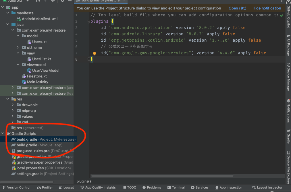This screenshot has height=192, width=291.
Task: Open the UserViewModel class file
Action: coord(43,70)
